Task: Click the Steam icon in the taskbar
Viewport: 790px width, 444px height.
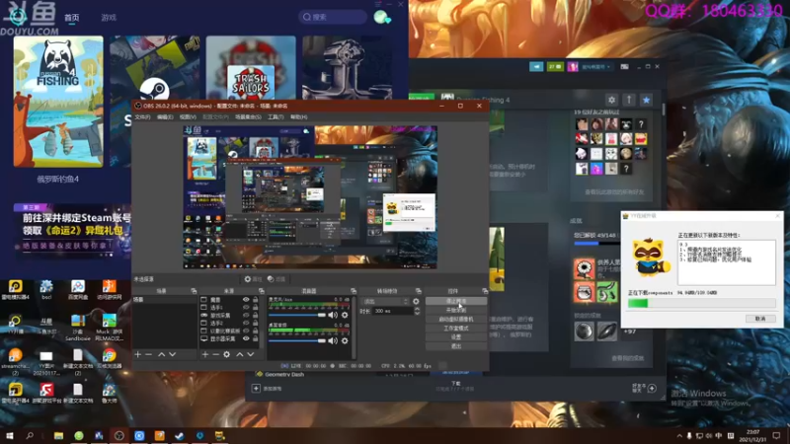Action: [x=180, y=435]
